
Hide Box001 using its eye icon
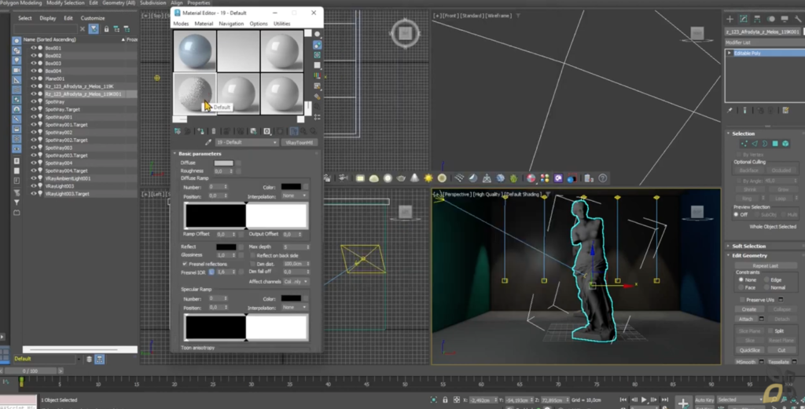tap(33, 48)
